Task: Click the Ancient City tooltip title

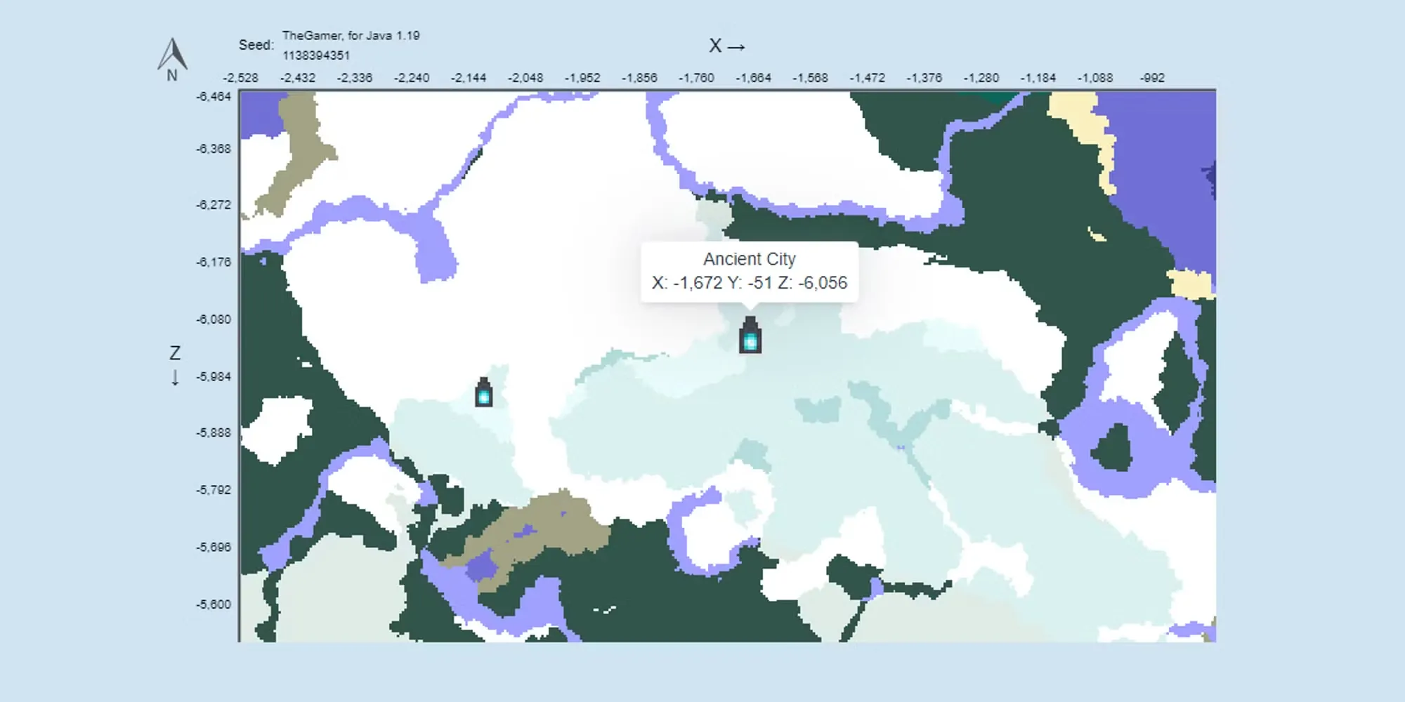Action: click(x=750, y=259)
